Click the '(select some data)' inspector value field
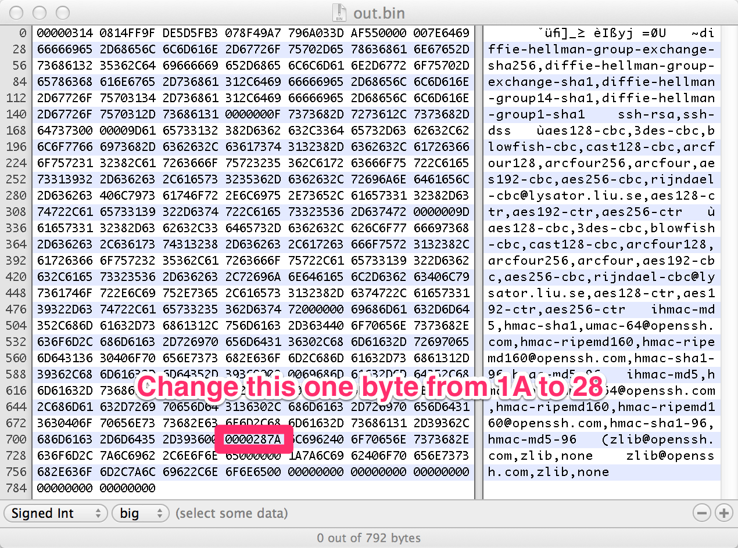The height and width of the screenshot is (548, 738). tap(231, 513)
